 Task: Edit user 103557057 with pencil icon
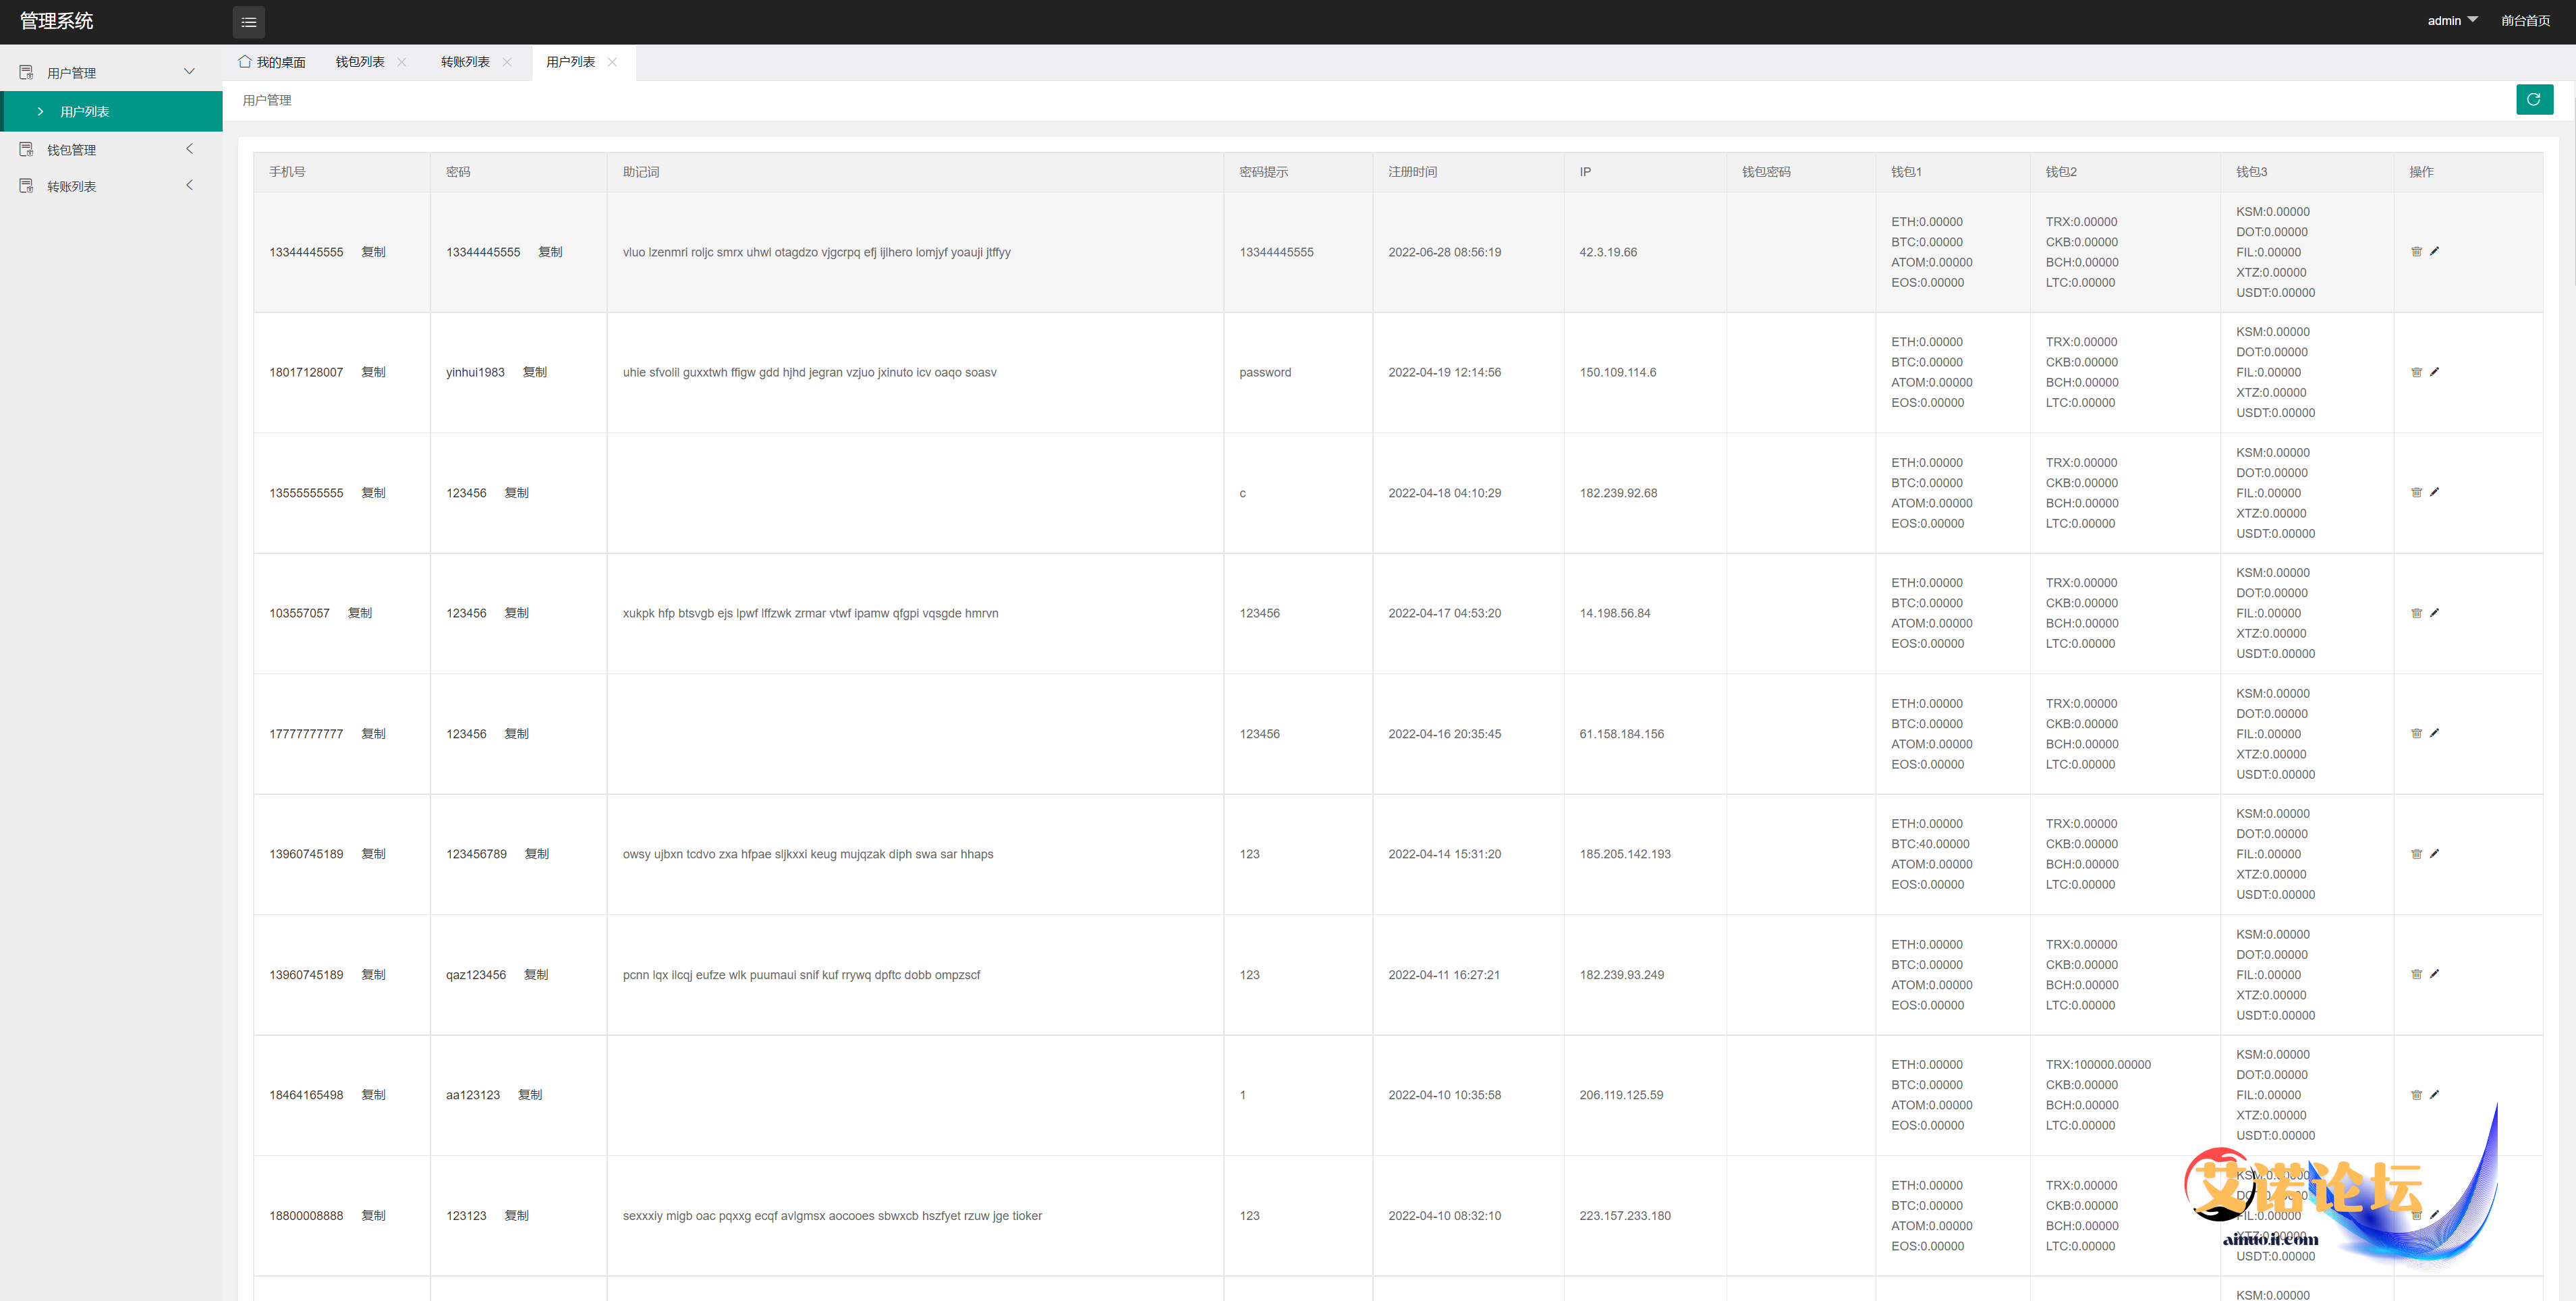tap(2434, 613)
